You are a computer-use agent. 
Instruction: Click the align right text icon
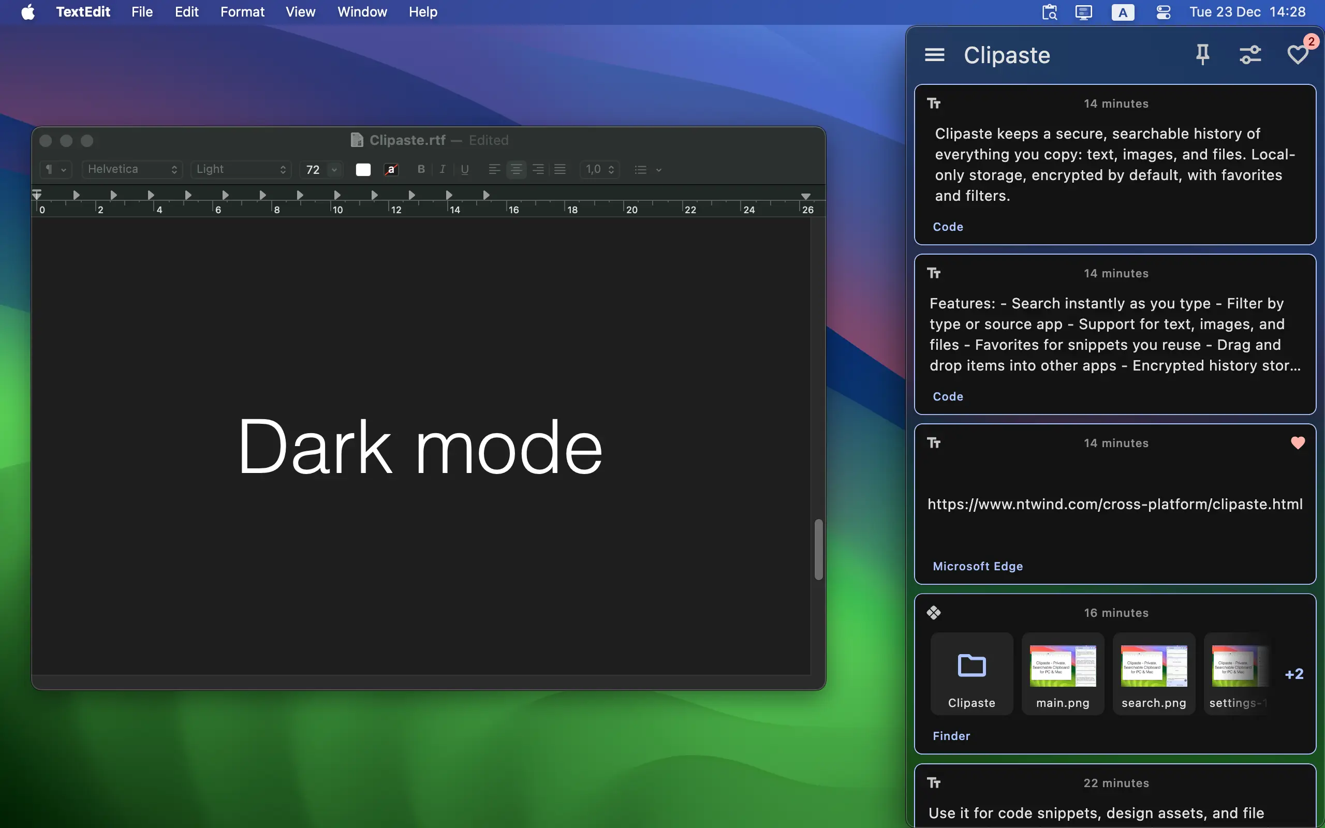coord(538,170)
